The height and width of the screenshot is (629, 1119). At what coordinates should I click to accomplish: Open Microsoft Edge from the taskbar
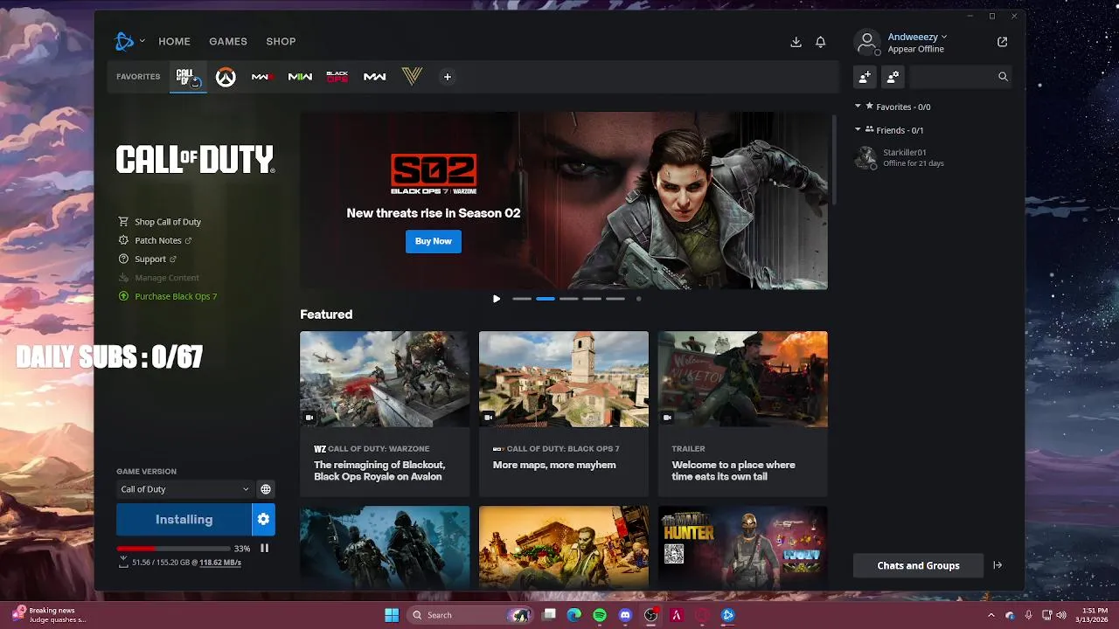coord(574,615)
